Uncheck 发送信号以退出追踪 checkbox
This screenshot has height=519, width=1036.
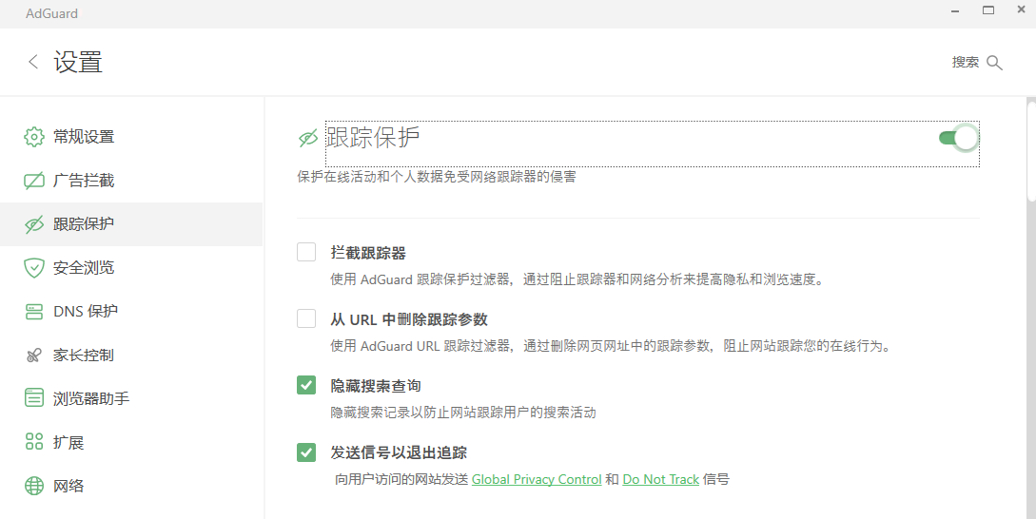point(306,452)
